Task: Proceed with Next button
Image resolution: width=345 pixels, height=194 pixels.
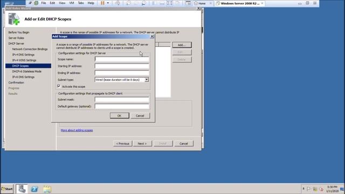Action: 142,144
